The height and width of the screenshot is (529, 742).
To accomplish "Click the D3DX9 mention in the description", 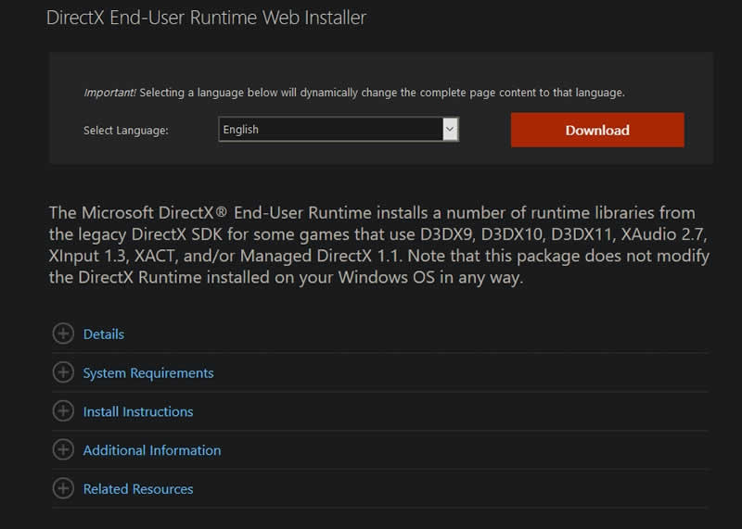I will (447, 234).
